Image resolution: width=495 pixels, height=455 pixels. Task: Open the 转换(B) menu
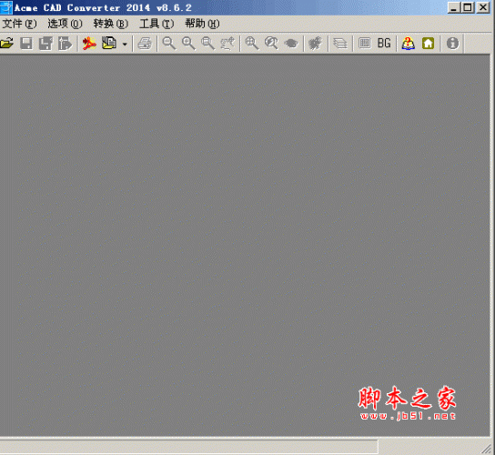110,24
